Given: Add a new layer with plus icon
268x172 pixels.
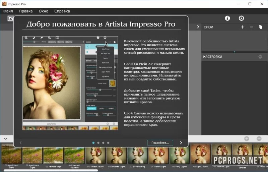Looking at the screenshot, I should (x=242, y=27).
